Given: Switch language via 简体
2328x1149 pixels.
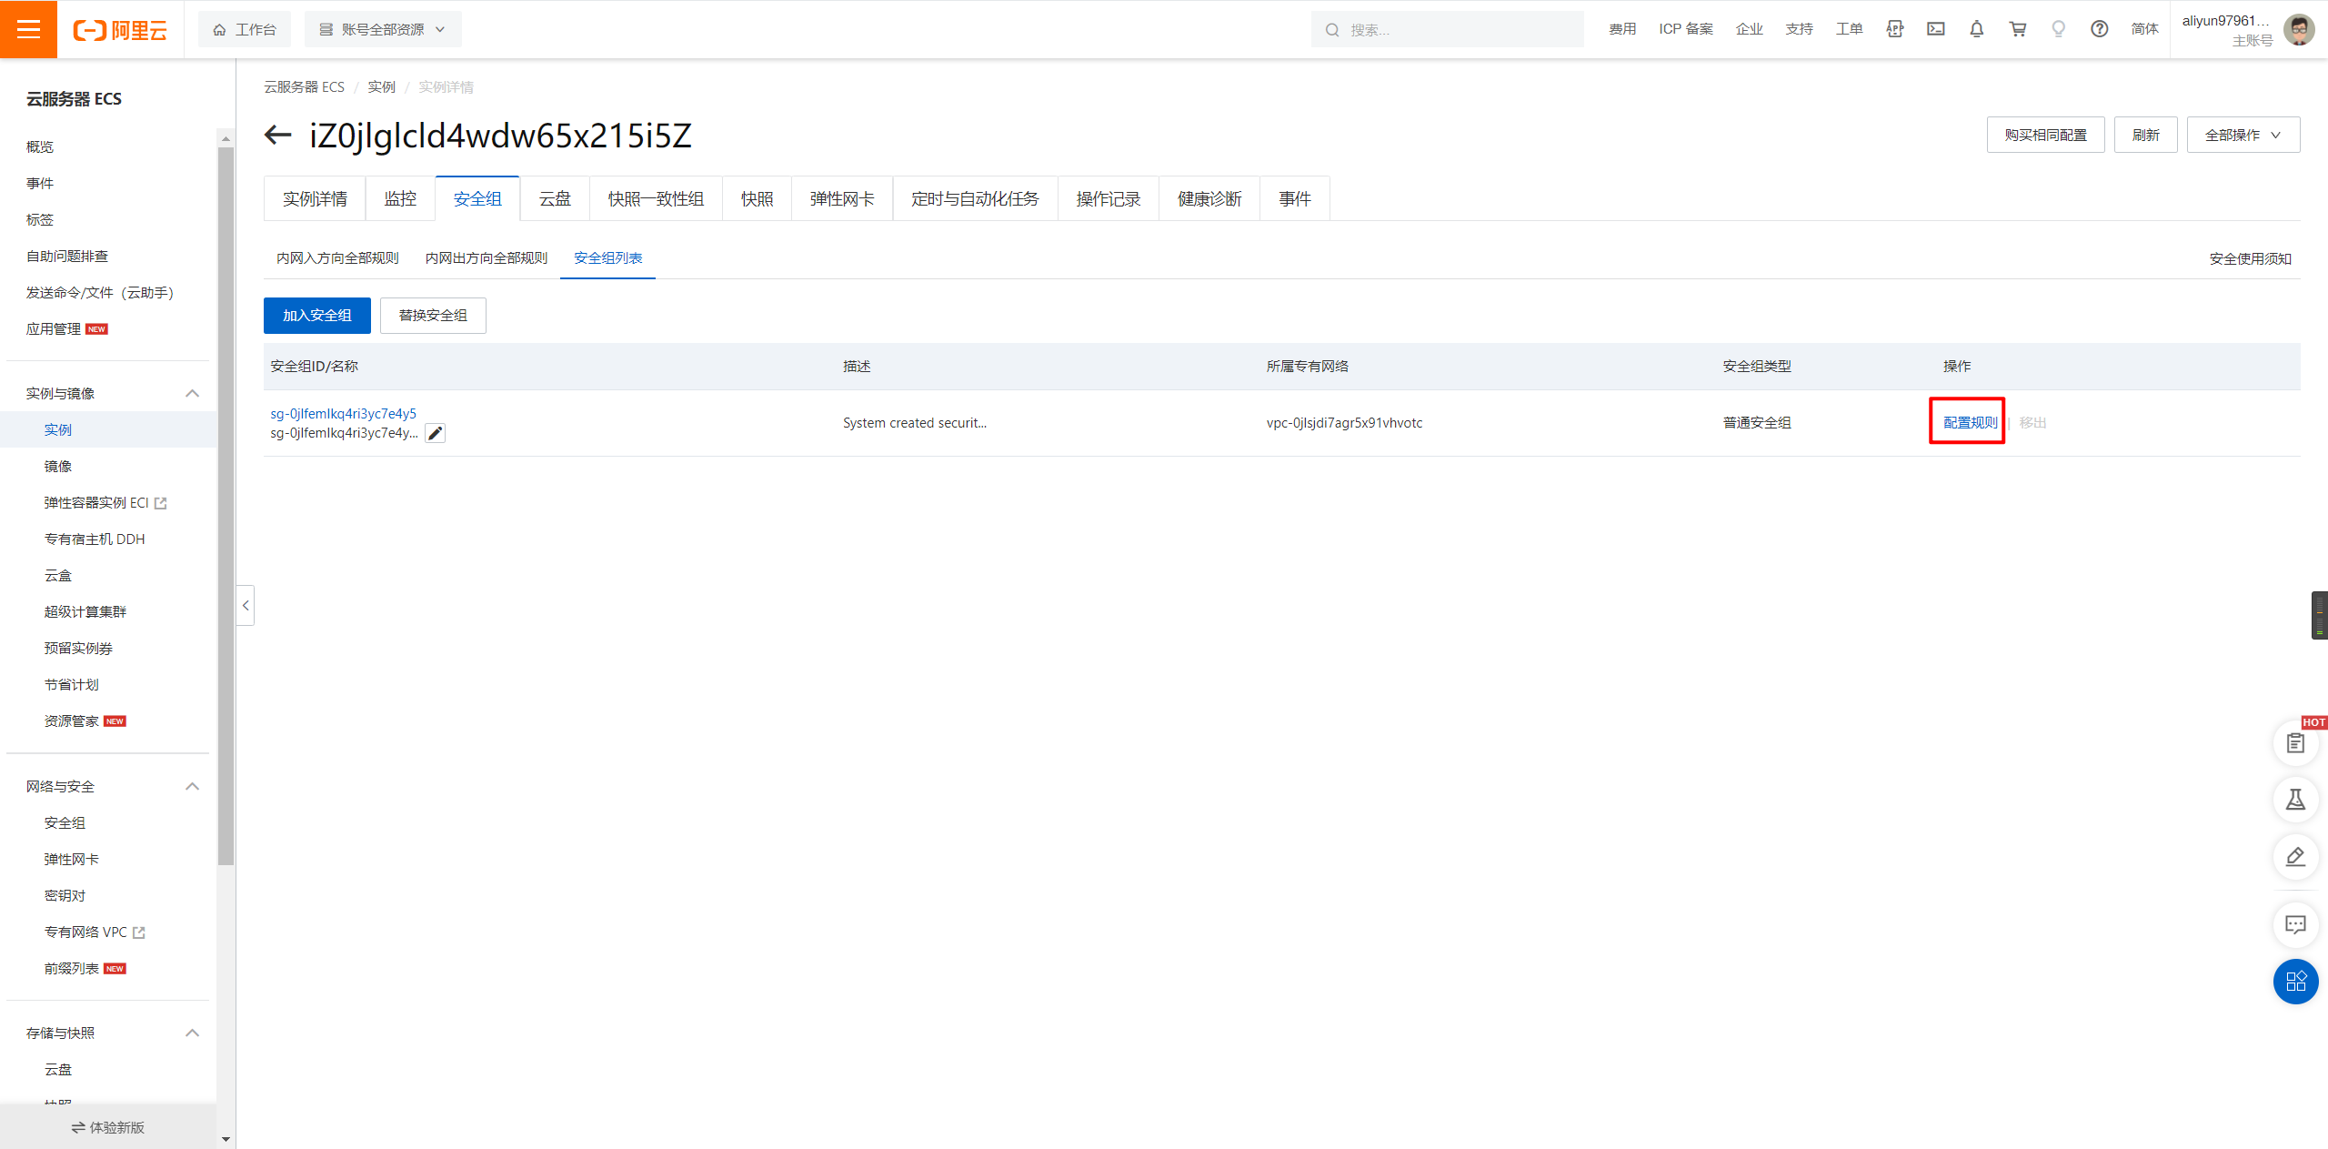Looking at the screenshot, I should pos(2144,29).
